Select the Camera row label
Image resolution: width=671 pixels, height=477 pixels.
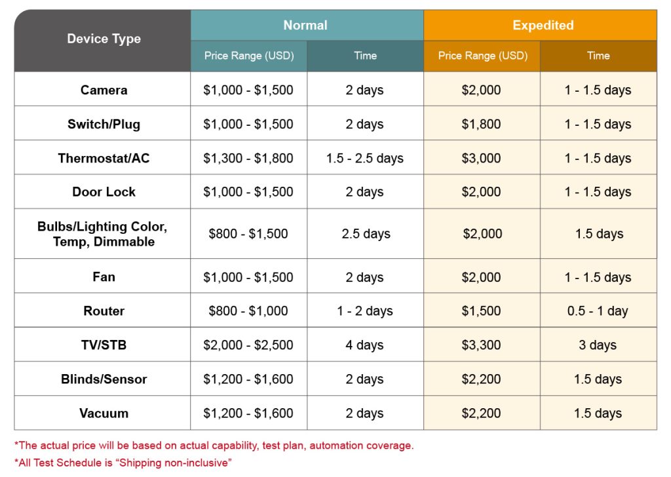[103, 89]
